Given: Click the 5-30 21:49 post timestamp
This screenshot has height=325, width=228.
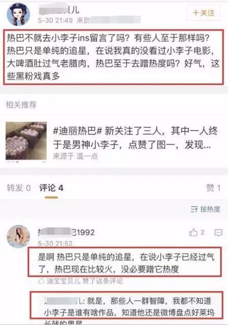Looking at the screenshot, I should coord(55,20).
